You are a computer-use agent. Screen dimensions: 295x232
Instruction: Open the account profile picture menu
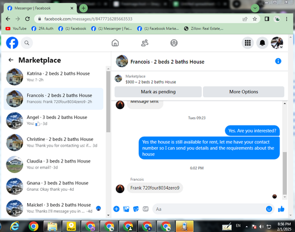click(x=277, y=43)
